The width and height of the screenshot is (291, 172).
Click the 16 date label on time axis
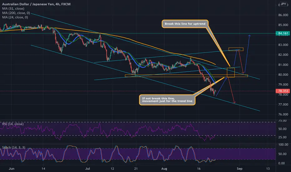(x=199, y=169)
